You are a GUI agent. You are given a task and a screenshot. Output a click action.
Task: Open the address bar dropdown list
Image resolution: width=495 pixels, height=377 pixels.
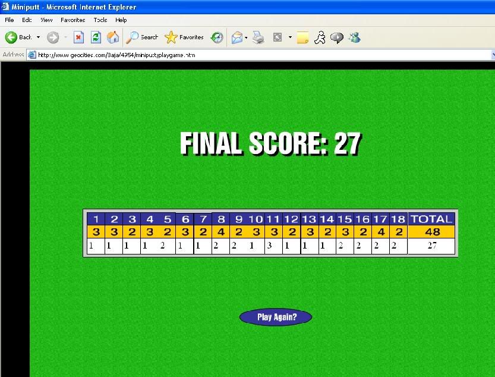(492, 55)
